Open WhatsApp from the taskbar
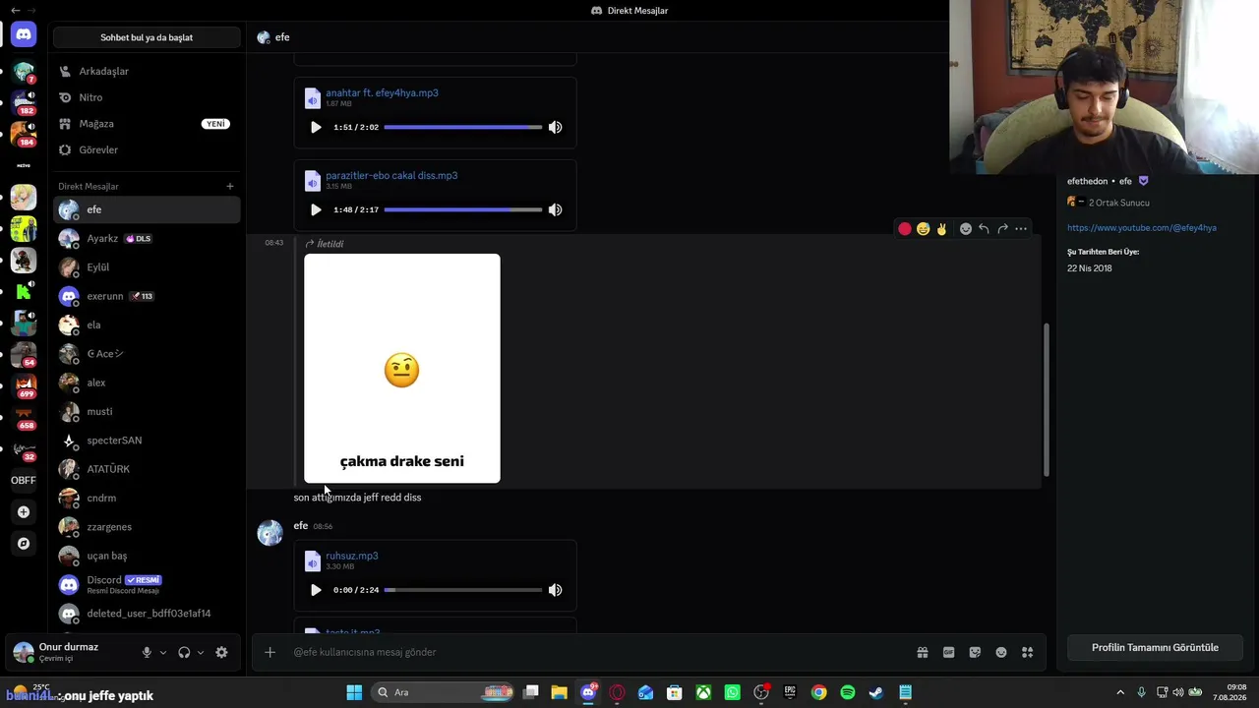 coord(733,692)
